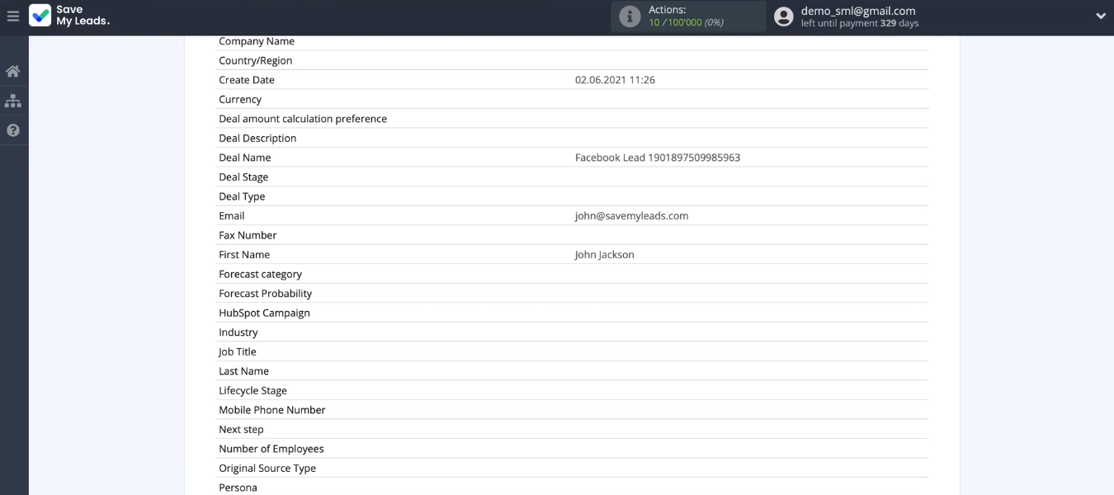Select the Deal Description row label
This screenshot has width=1114, height=495.
pyautogui.click(x=257, y=138)
